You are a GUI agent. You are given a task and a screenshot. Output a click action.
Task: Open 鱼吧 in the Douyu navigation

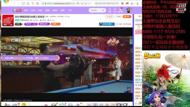coord(62,10)
